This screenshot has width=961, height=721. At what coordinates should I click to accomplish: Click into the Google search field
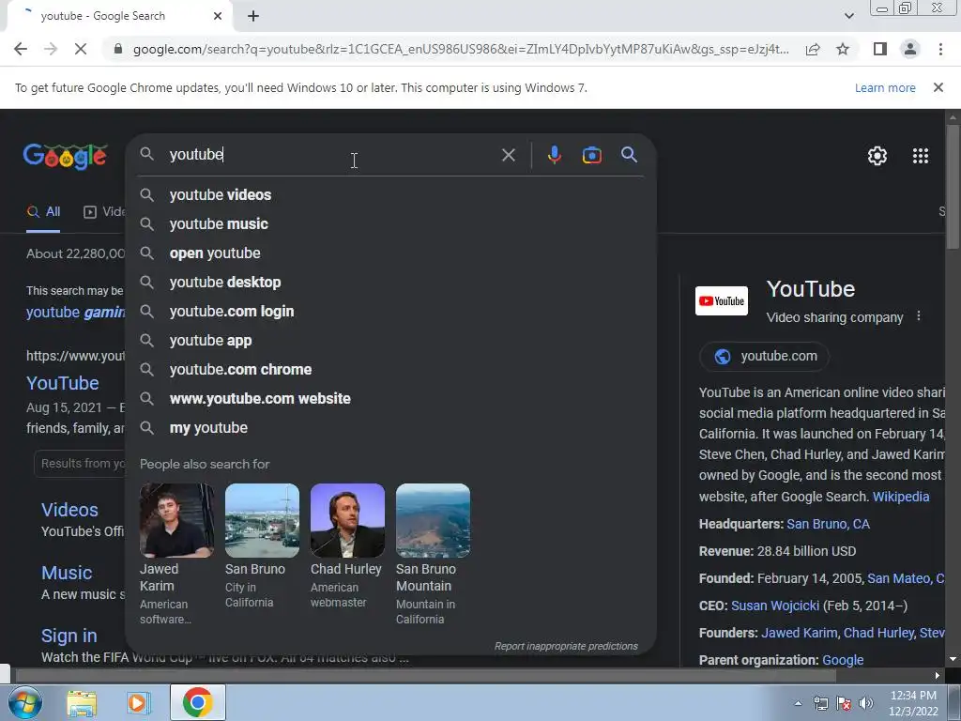[331, 155]
